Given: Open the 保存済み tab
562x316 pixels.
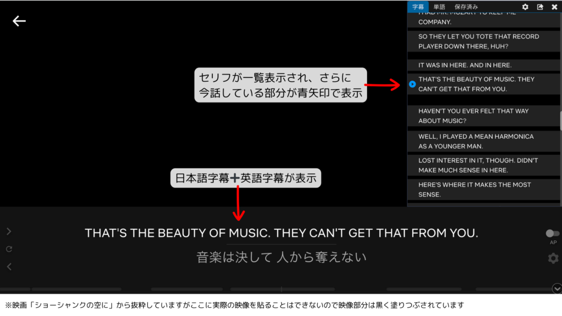Looking at the screenshot, I should [466, 7].
